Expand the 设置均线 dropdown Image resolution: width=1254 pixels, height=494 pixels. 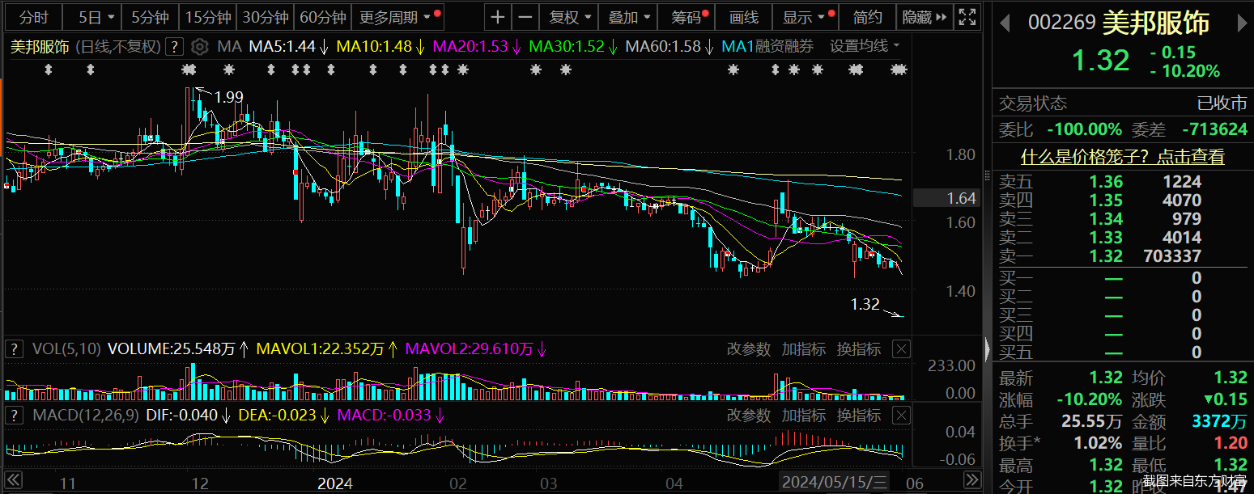click(865, 47)
